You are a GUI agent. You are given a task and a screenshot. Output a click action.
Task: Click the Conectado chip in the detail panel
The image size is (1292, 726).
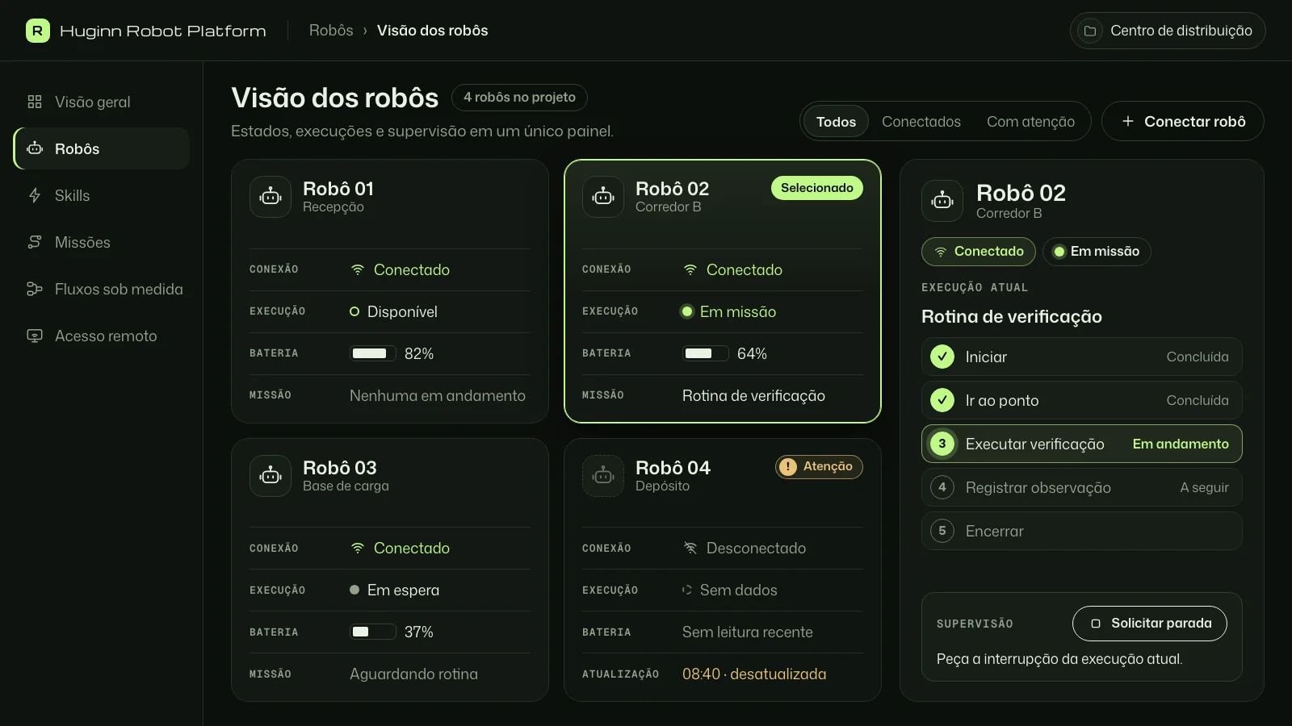click(x=979, y=252)
